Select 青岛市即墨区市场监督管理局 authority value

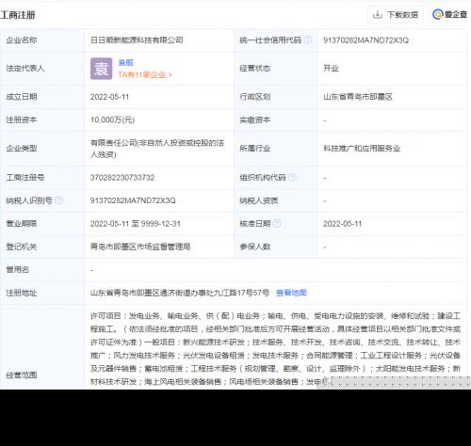pyautogui.click(x=140, y=247)
